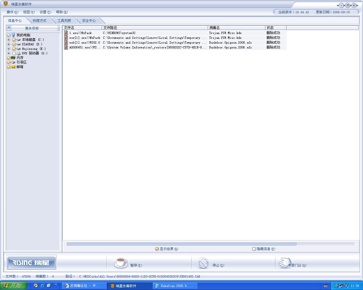363x290 pixels.
Task: Click the yellow envelope icon for 邮箱
Action: point(13,67)
